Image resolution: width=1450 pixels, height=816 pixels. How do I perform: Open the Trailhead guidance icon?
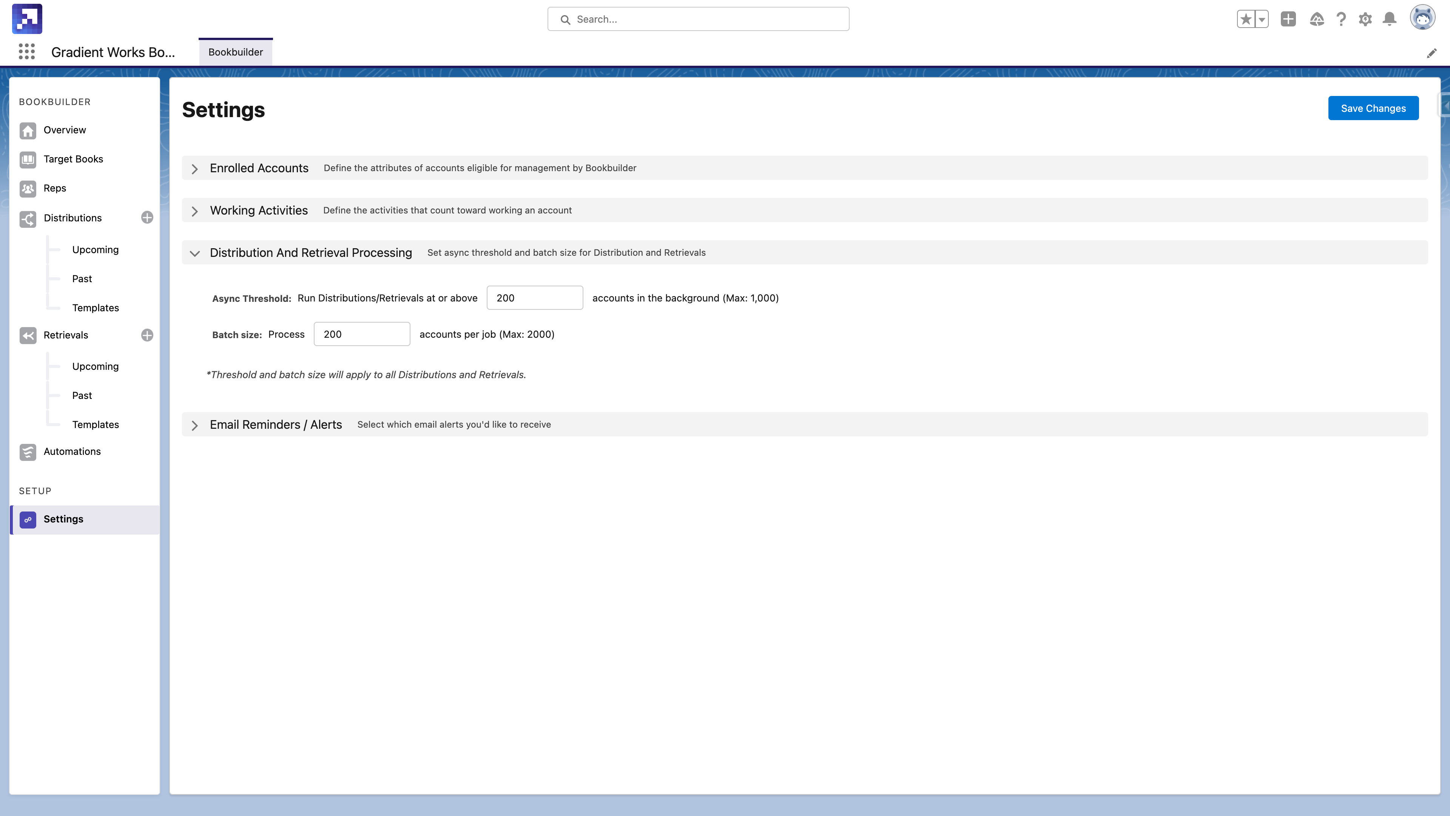[x=1317, y=19]
